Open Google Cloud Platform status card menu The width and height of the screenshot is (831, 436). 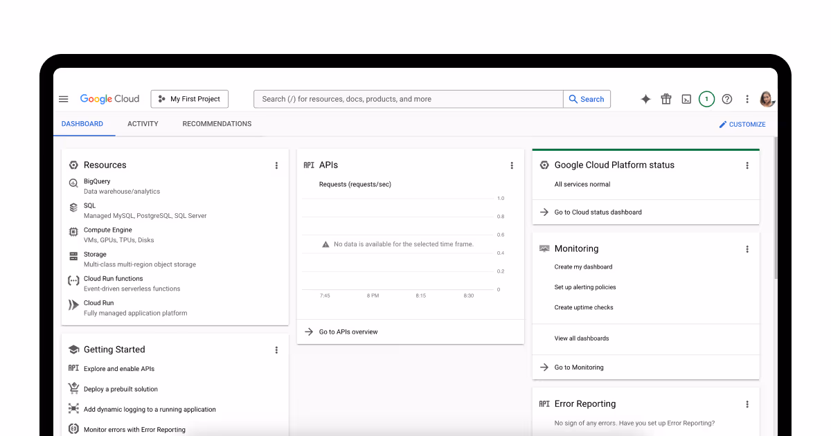(x=747, y=165)
